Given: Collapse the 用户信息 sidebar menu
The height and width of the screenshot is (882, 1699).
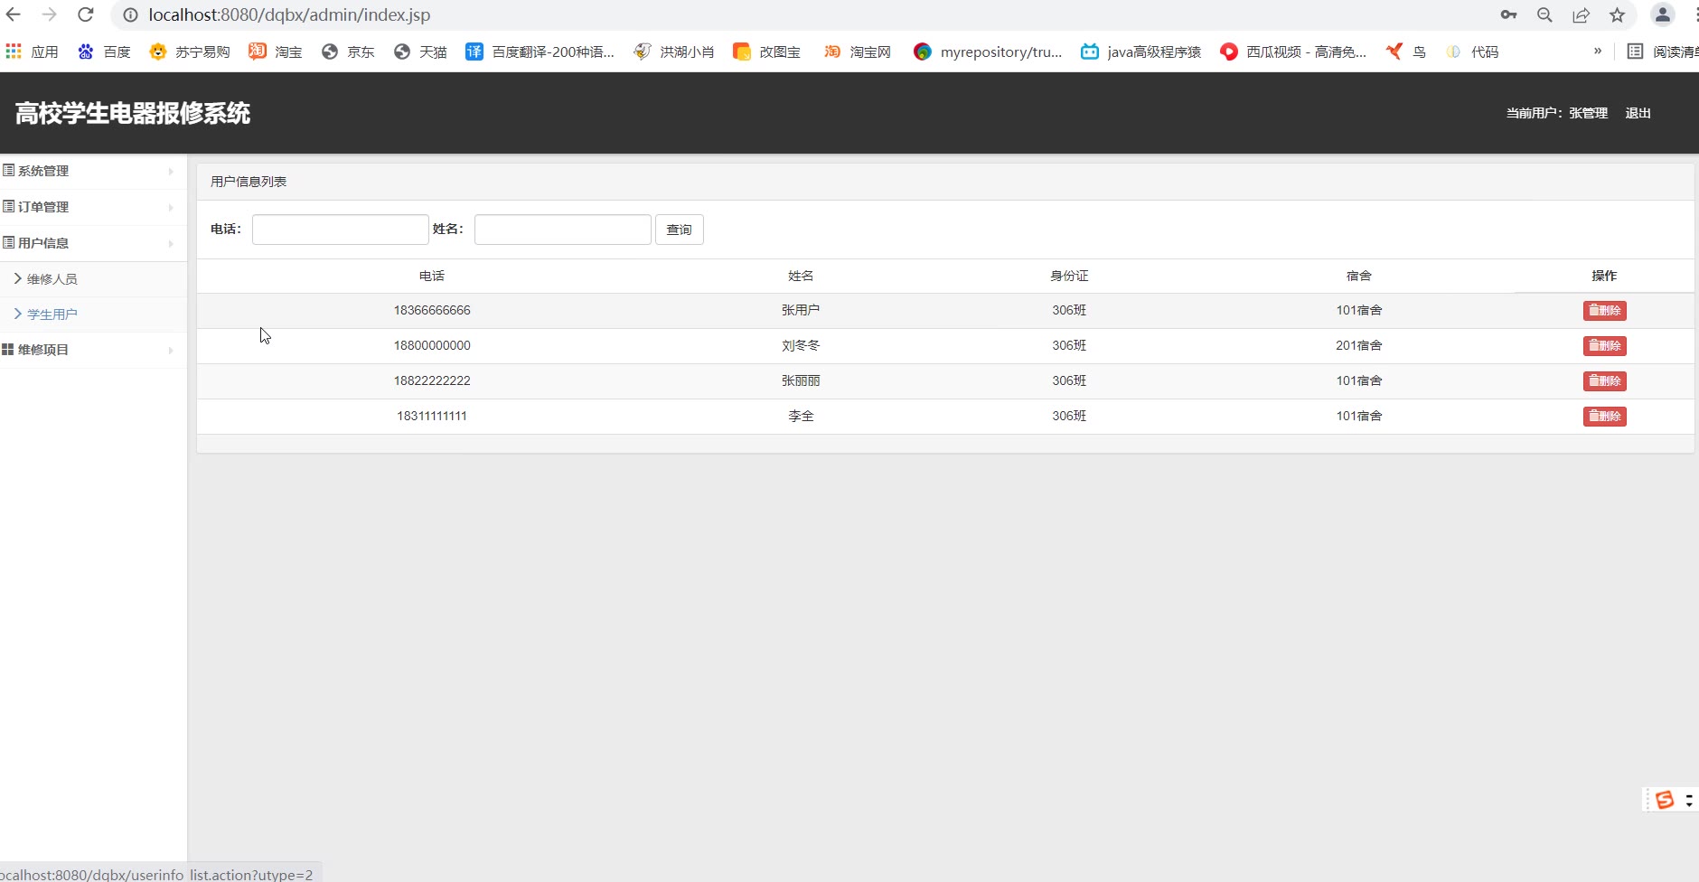Looking at the screenshot, I should (x=93, y=243).
